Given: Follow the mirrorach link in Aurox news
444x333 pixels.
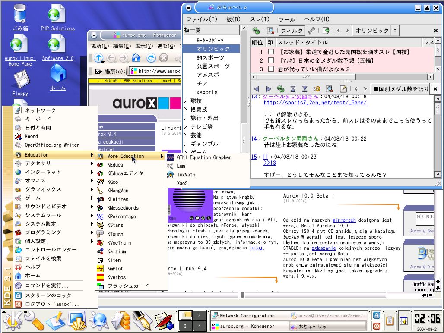Looking at the screenshot, I should 344,220.
